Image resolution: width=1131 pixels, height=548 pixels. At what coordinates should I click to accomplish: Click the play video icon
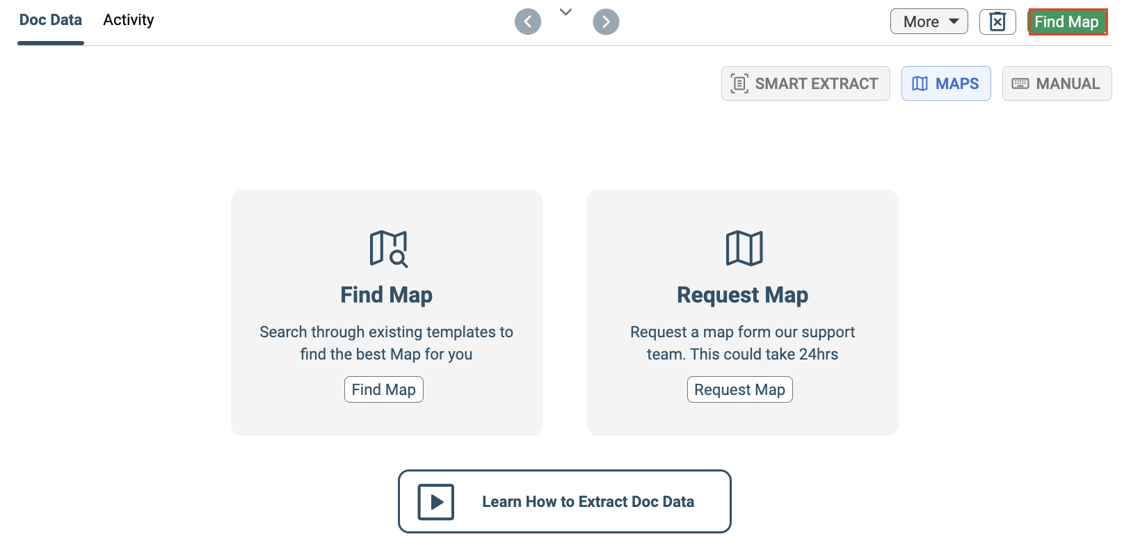point(436,502)
